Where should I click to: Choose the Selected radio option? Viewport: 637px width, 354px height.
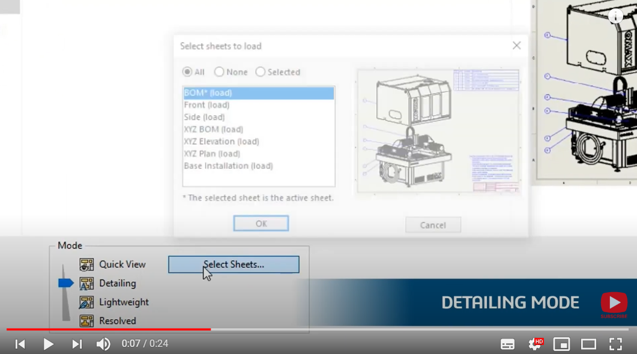260,71
